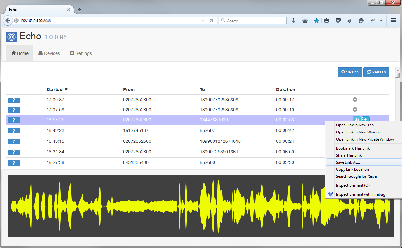Choose Open Link in New Tab
Screen dimensions: 402x248
(363, 125)
